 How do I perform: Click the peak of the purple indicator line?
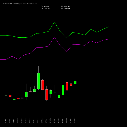tap(54, 37)
